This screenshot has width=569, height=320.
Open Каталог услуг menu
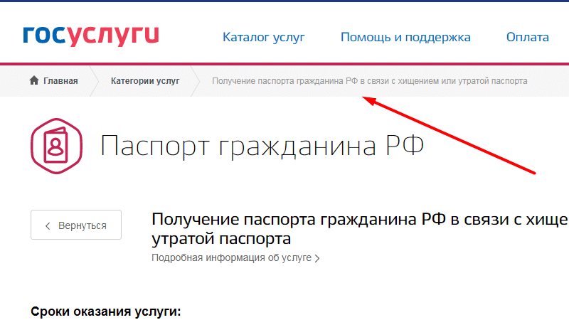[x=264, y=38]
